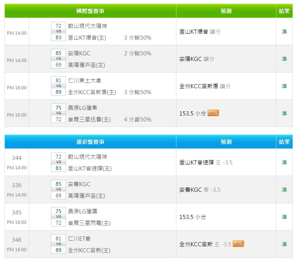Image resolution: width=294 pixels, height=259 pixels.
Task: Select team 首爾三星閃電(主)
Action: tap(89, 223)
